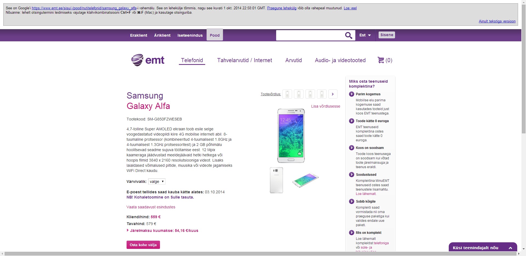
Task: Go to Audio- ja videotooted section
Action: pyautogui.click(x=340, y=60)
